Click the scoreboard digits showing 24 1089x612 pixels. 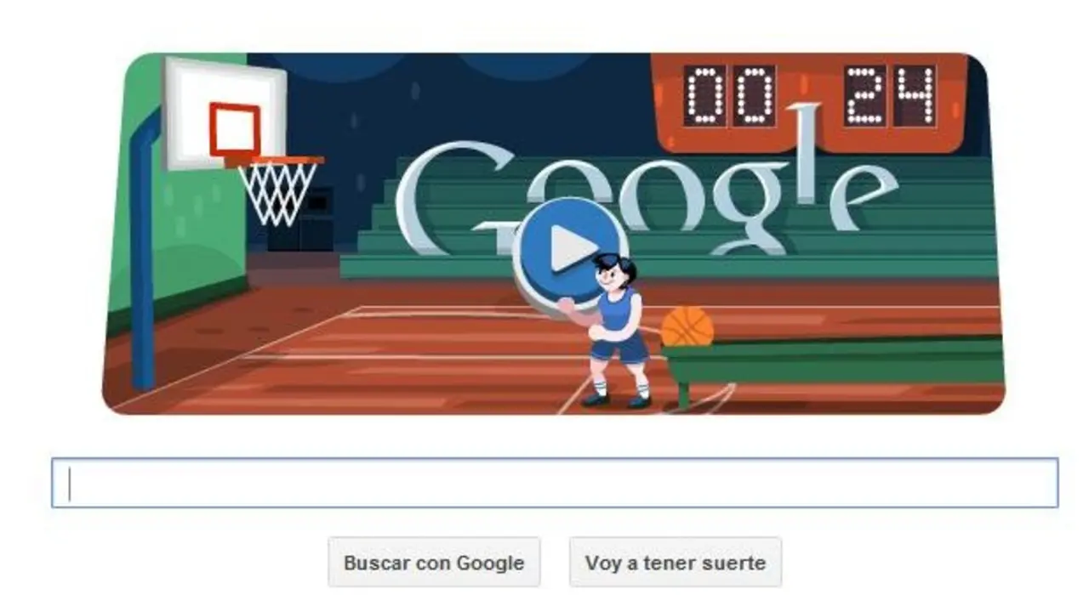[891, 96]
